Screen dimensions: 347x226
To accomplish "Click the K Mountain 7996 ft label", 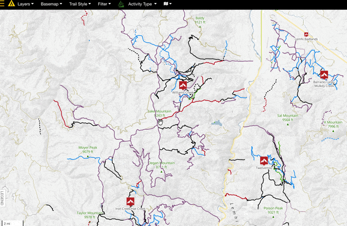I will point(333,124).
